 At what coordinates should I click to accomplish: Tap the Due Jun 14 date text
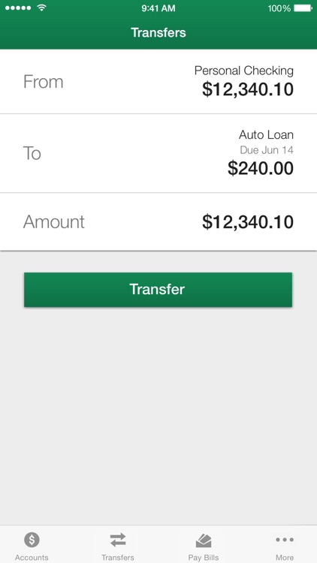coord(267,149)
